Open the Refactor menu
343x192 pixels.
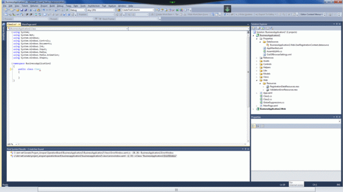34,6
